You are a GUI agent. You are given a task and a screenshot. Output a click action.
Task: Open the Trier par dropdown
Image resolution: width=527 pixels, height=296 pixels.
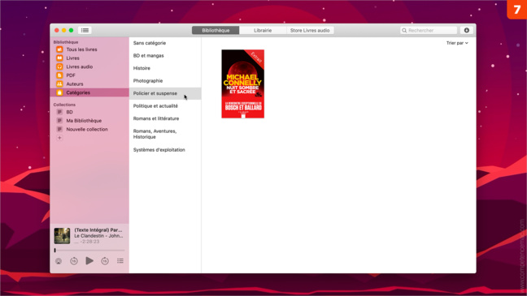coord(457,43)
